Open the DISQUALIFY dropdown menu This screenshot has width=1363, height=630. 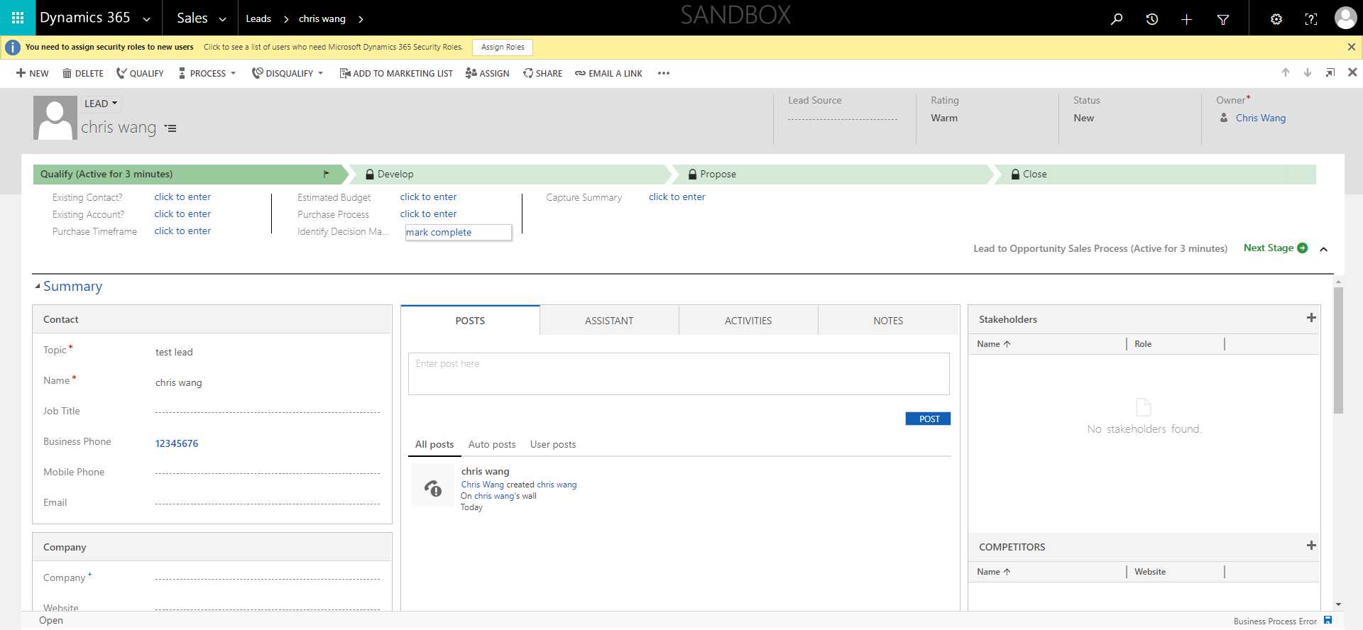[288, 73]
